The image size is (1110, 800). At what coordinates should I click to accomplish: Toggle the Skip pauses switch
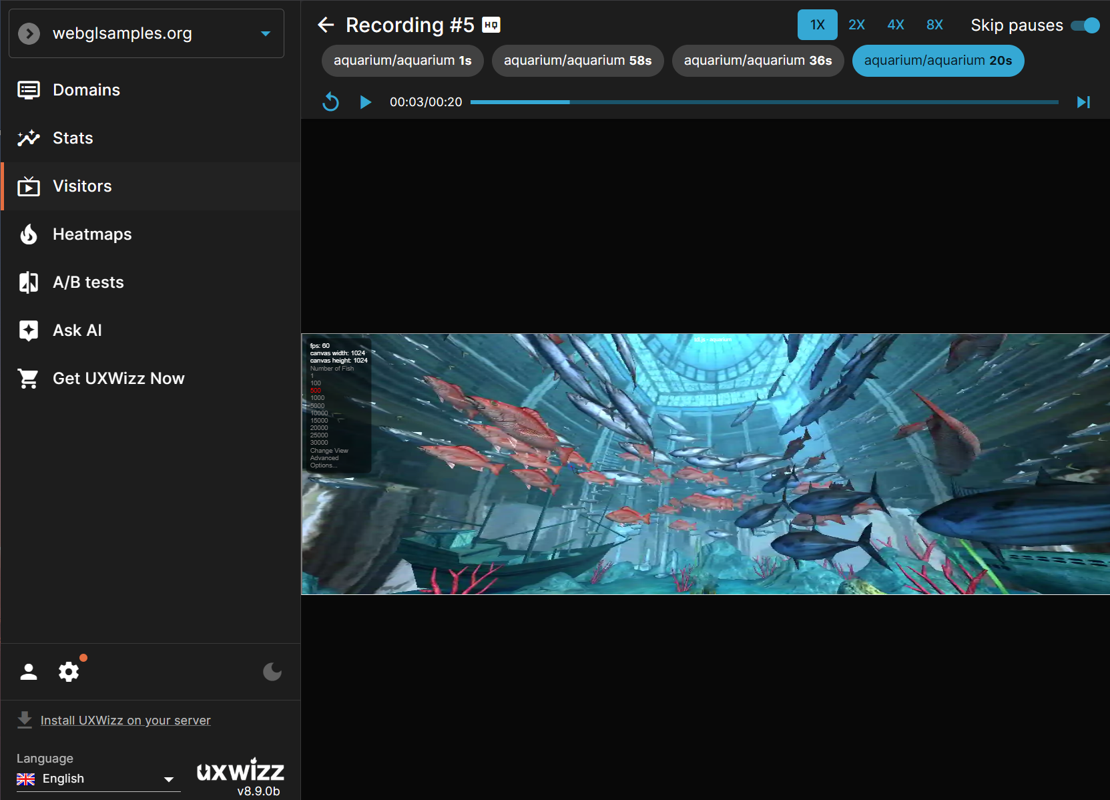point(1085,25)
